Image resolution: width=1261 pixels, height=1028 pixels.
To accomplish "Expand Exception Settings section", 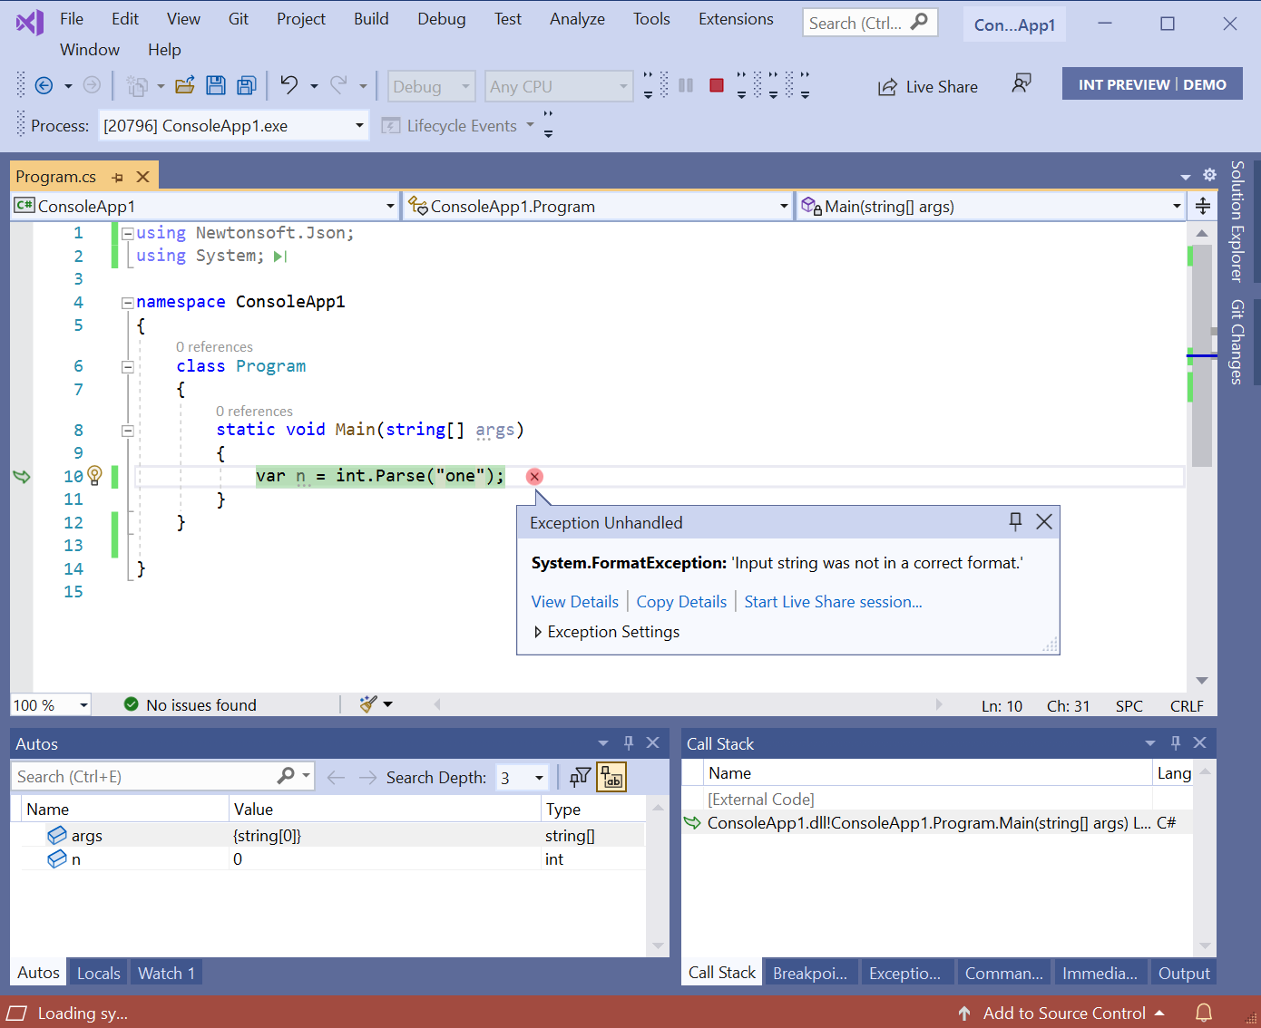I will coord(538,632).
